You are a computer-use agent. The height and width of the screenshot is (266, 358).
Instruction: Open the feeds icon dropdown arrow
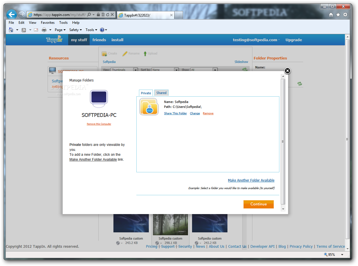click(30, 30)
